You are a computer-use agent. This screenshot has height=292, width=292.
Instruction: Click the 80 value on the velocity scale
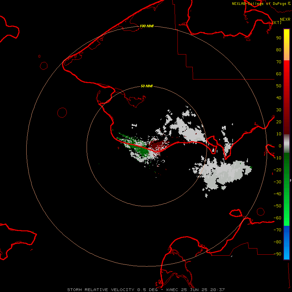tap(279, 50)
